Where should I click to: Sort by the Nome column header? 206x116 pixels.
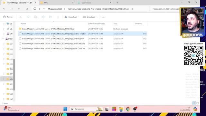click(23, 24)
